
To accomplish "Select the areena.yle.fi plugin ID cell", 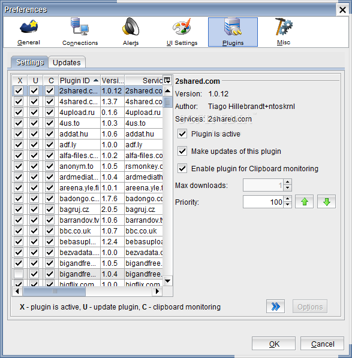I will click(79, 187).
